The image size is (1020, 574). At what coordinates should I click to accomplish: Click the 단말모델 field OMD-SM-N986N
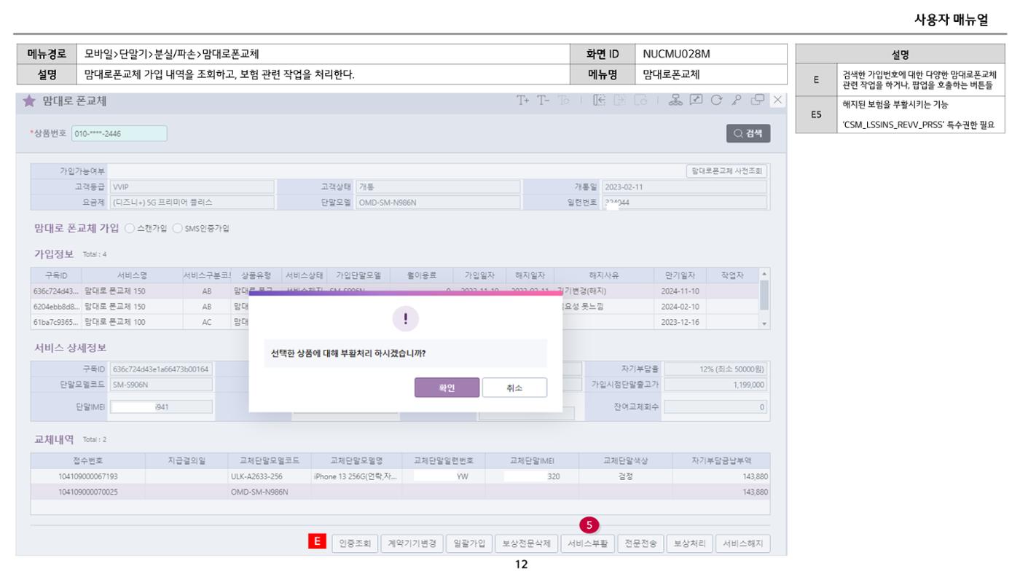pyautogui.click(x=438, y=203)
